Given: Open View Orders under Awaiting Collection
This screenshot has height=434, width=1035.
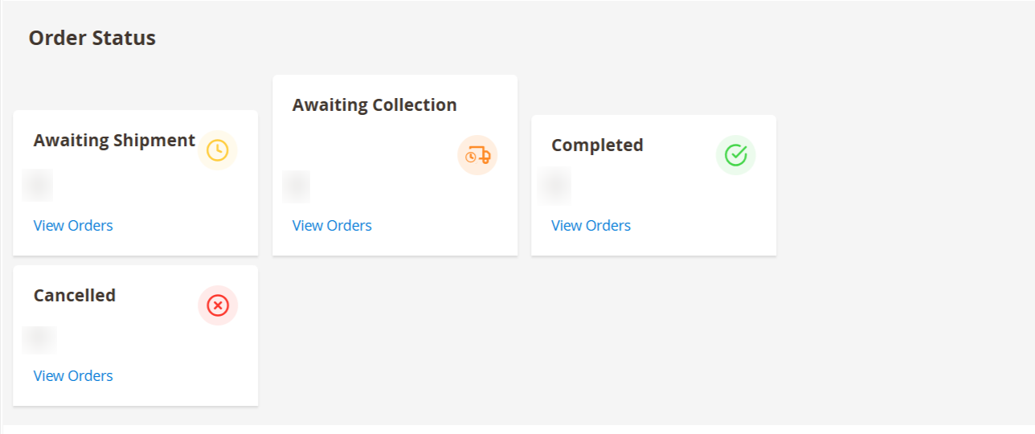Looking at the screenshot, I should click(332, 226).
